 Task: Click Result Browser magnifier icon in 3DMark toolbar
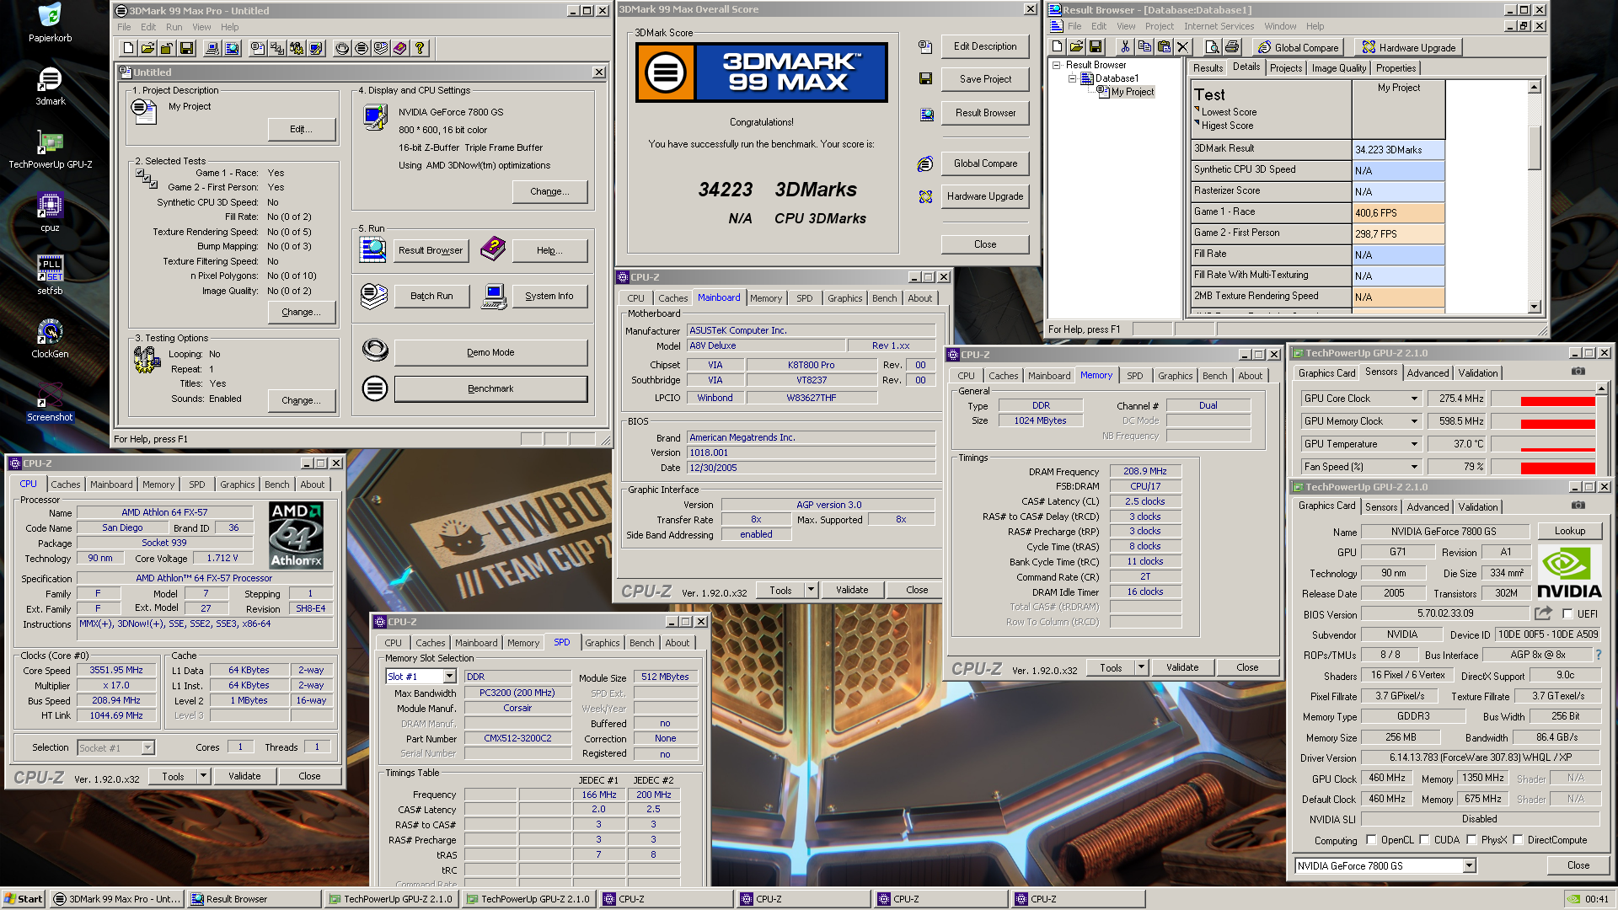pos(232,48)
